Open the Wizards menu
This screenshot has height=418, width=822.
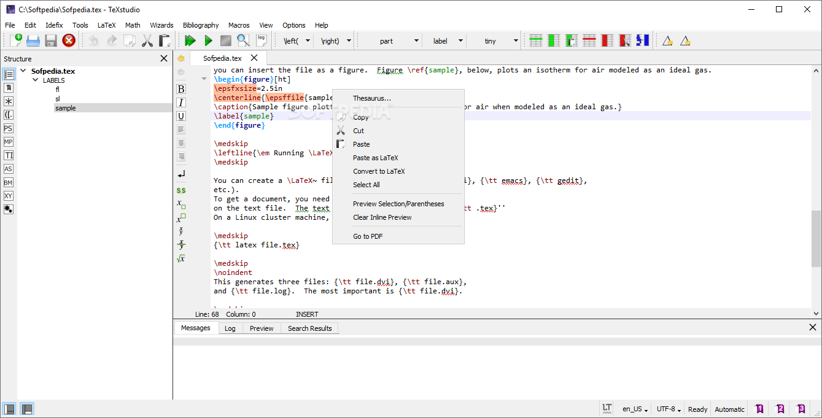161,25
